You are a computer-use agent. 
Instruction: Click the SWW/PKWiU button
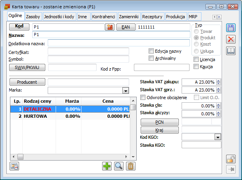[x=27, y=67]
